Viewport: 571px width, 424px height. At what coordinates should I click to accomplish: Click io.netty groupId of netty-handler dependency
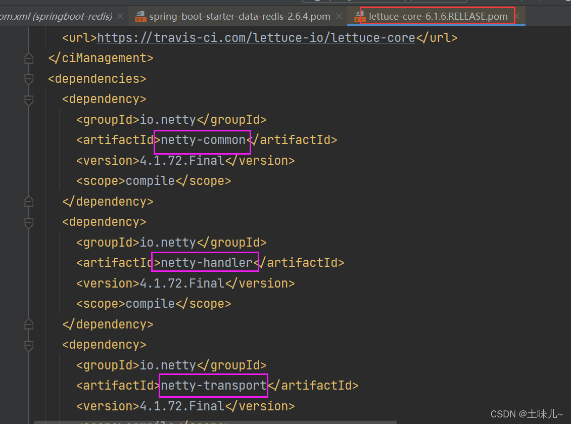[168, 242]
